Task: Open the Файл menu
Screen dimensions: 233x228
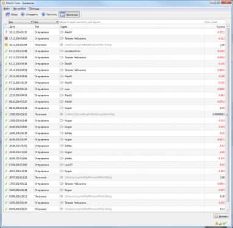Action: click(x=7, y=9)
